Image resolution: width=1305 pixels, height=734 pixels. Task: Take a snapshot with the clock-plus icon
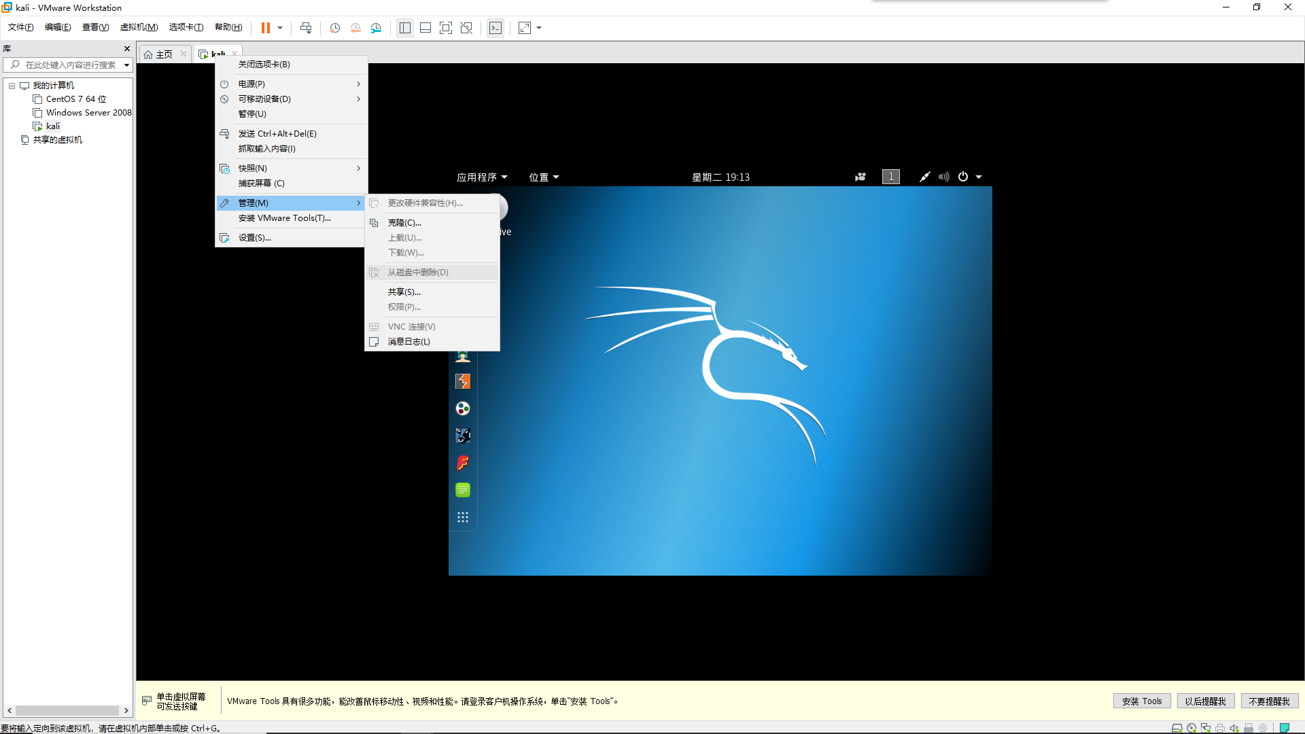[335, 28]
